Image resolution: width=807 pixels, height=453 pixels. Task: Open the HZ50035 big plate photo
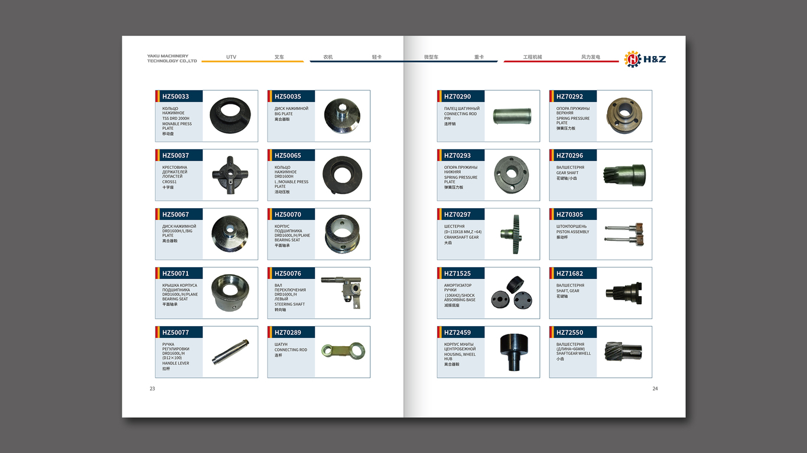click(341, 116)
